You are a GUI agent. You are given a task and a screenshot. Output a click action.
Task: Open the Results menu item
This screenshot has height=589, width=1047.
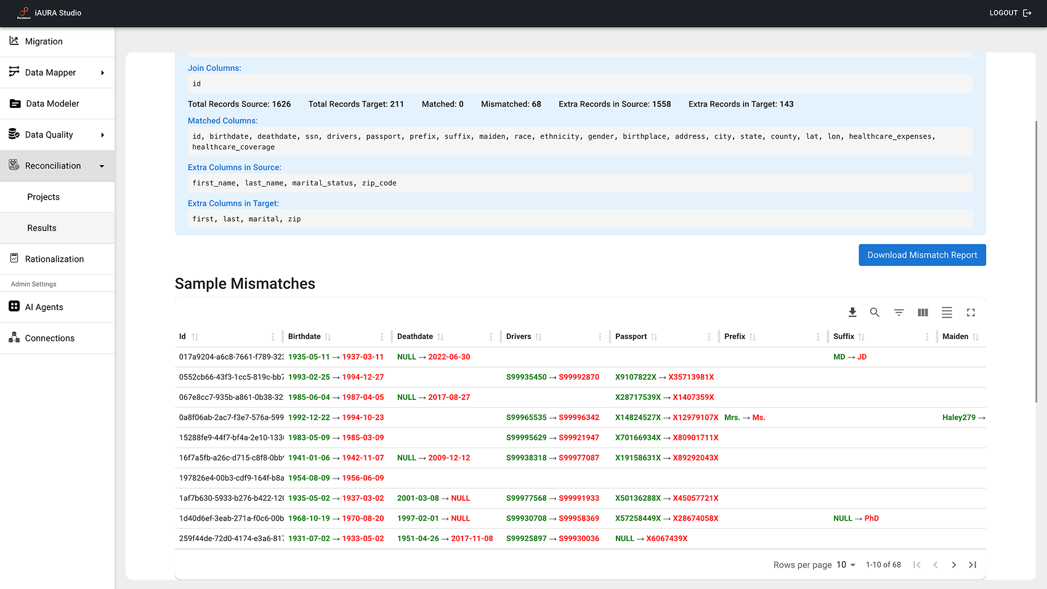[x=42, y=228]
